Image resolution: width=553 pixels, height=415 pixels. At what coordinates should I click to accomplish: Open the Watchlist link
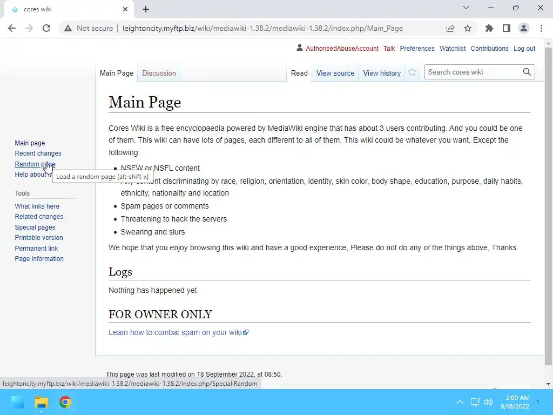tap(453, 48)
